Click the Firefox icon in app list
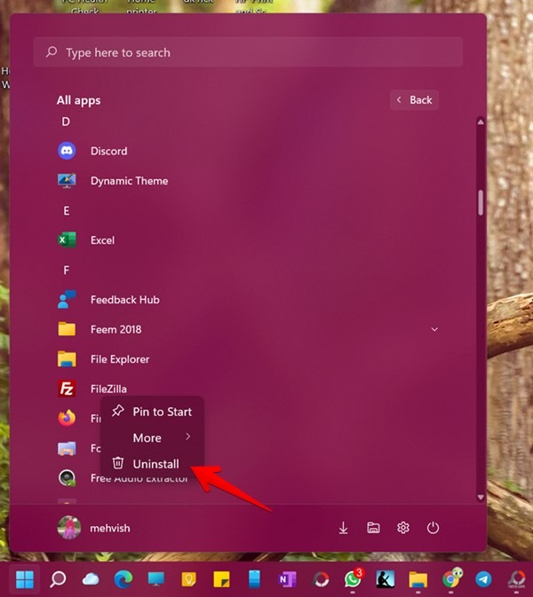The width and height of the screenshot is (533, 597). click(67, 418)
